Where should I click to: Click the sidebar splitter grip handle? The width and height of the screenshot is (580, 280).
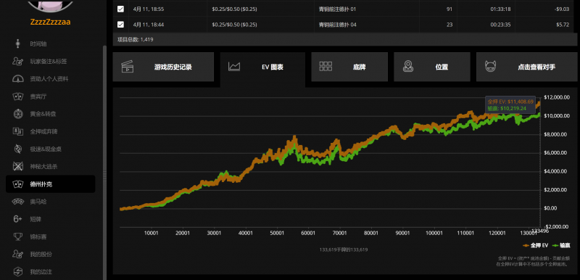pos(104,175)
